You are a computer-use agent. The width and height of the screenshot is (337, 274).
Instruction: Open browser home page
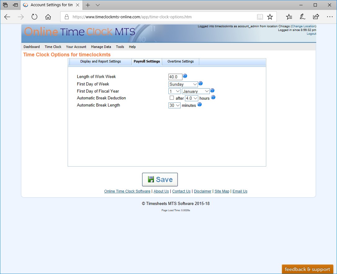(48, 17)
